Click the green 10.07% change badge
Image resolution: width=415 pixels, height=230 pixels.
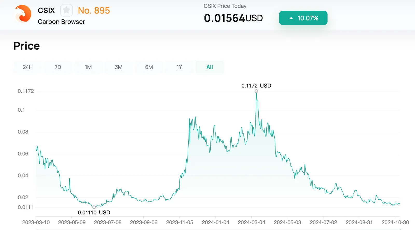pos(303,18)
